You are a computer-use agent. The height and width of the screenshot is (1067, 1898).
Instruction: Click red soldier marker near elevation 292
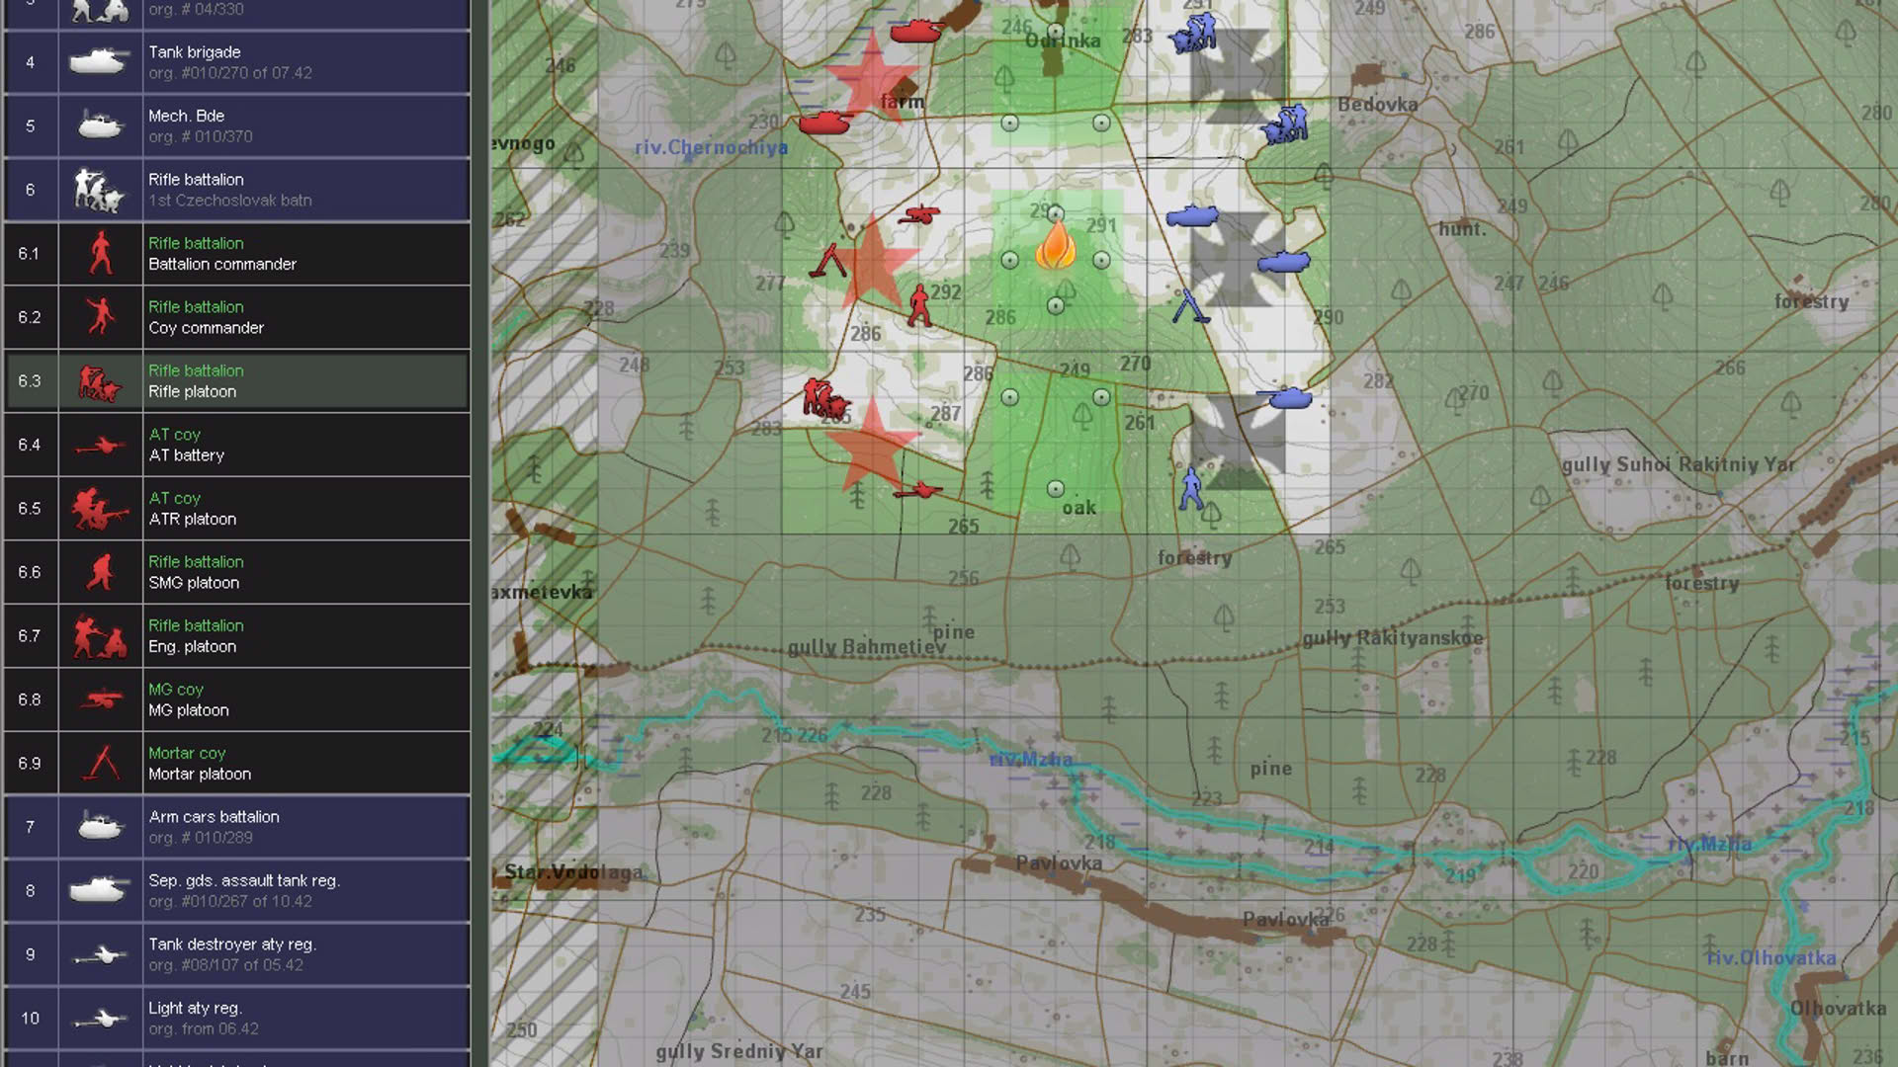(919, 305)
